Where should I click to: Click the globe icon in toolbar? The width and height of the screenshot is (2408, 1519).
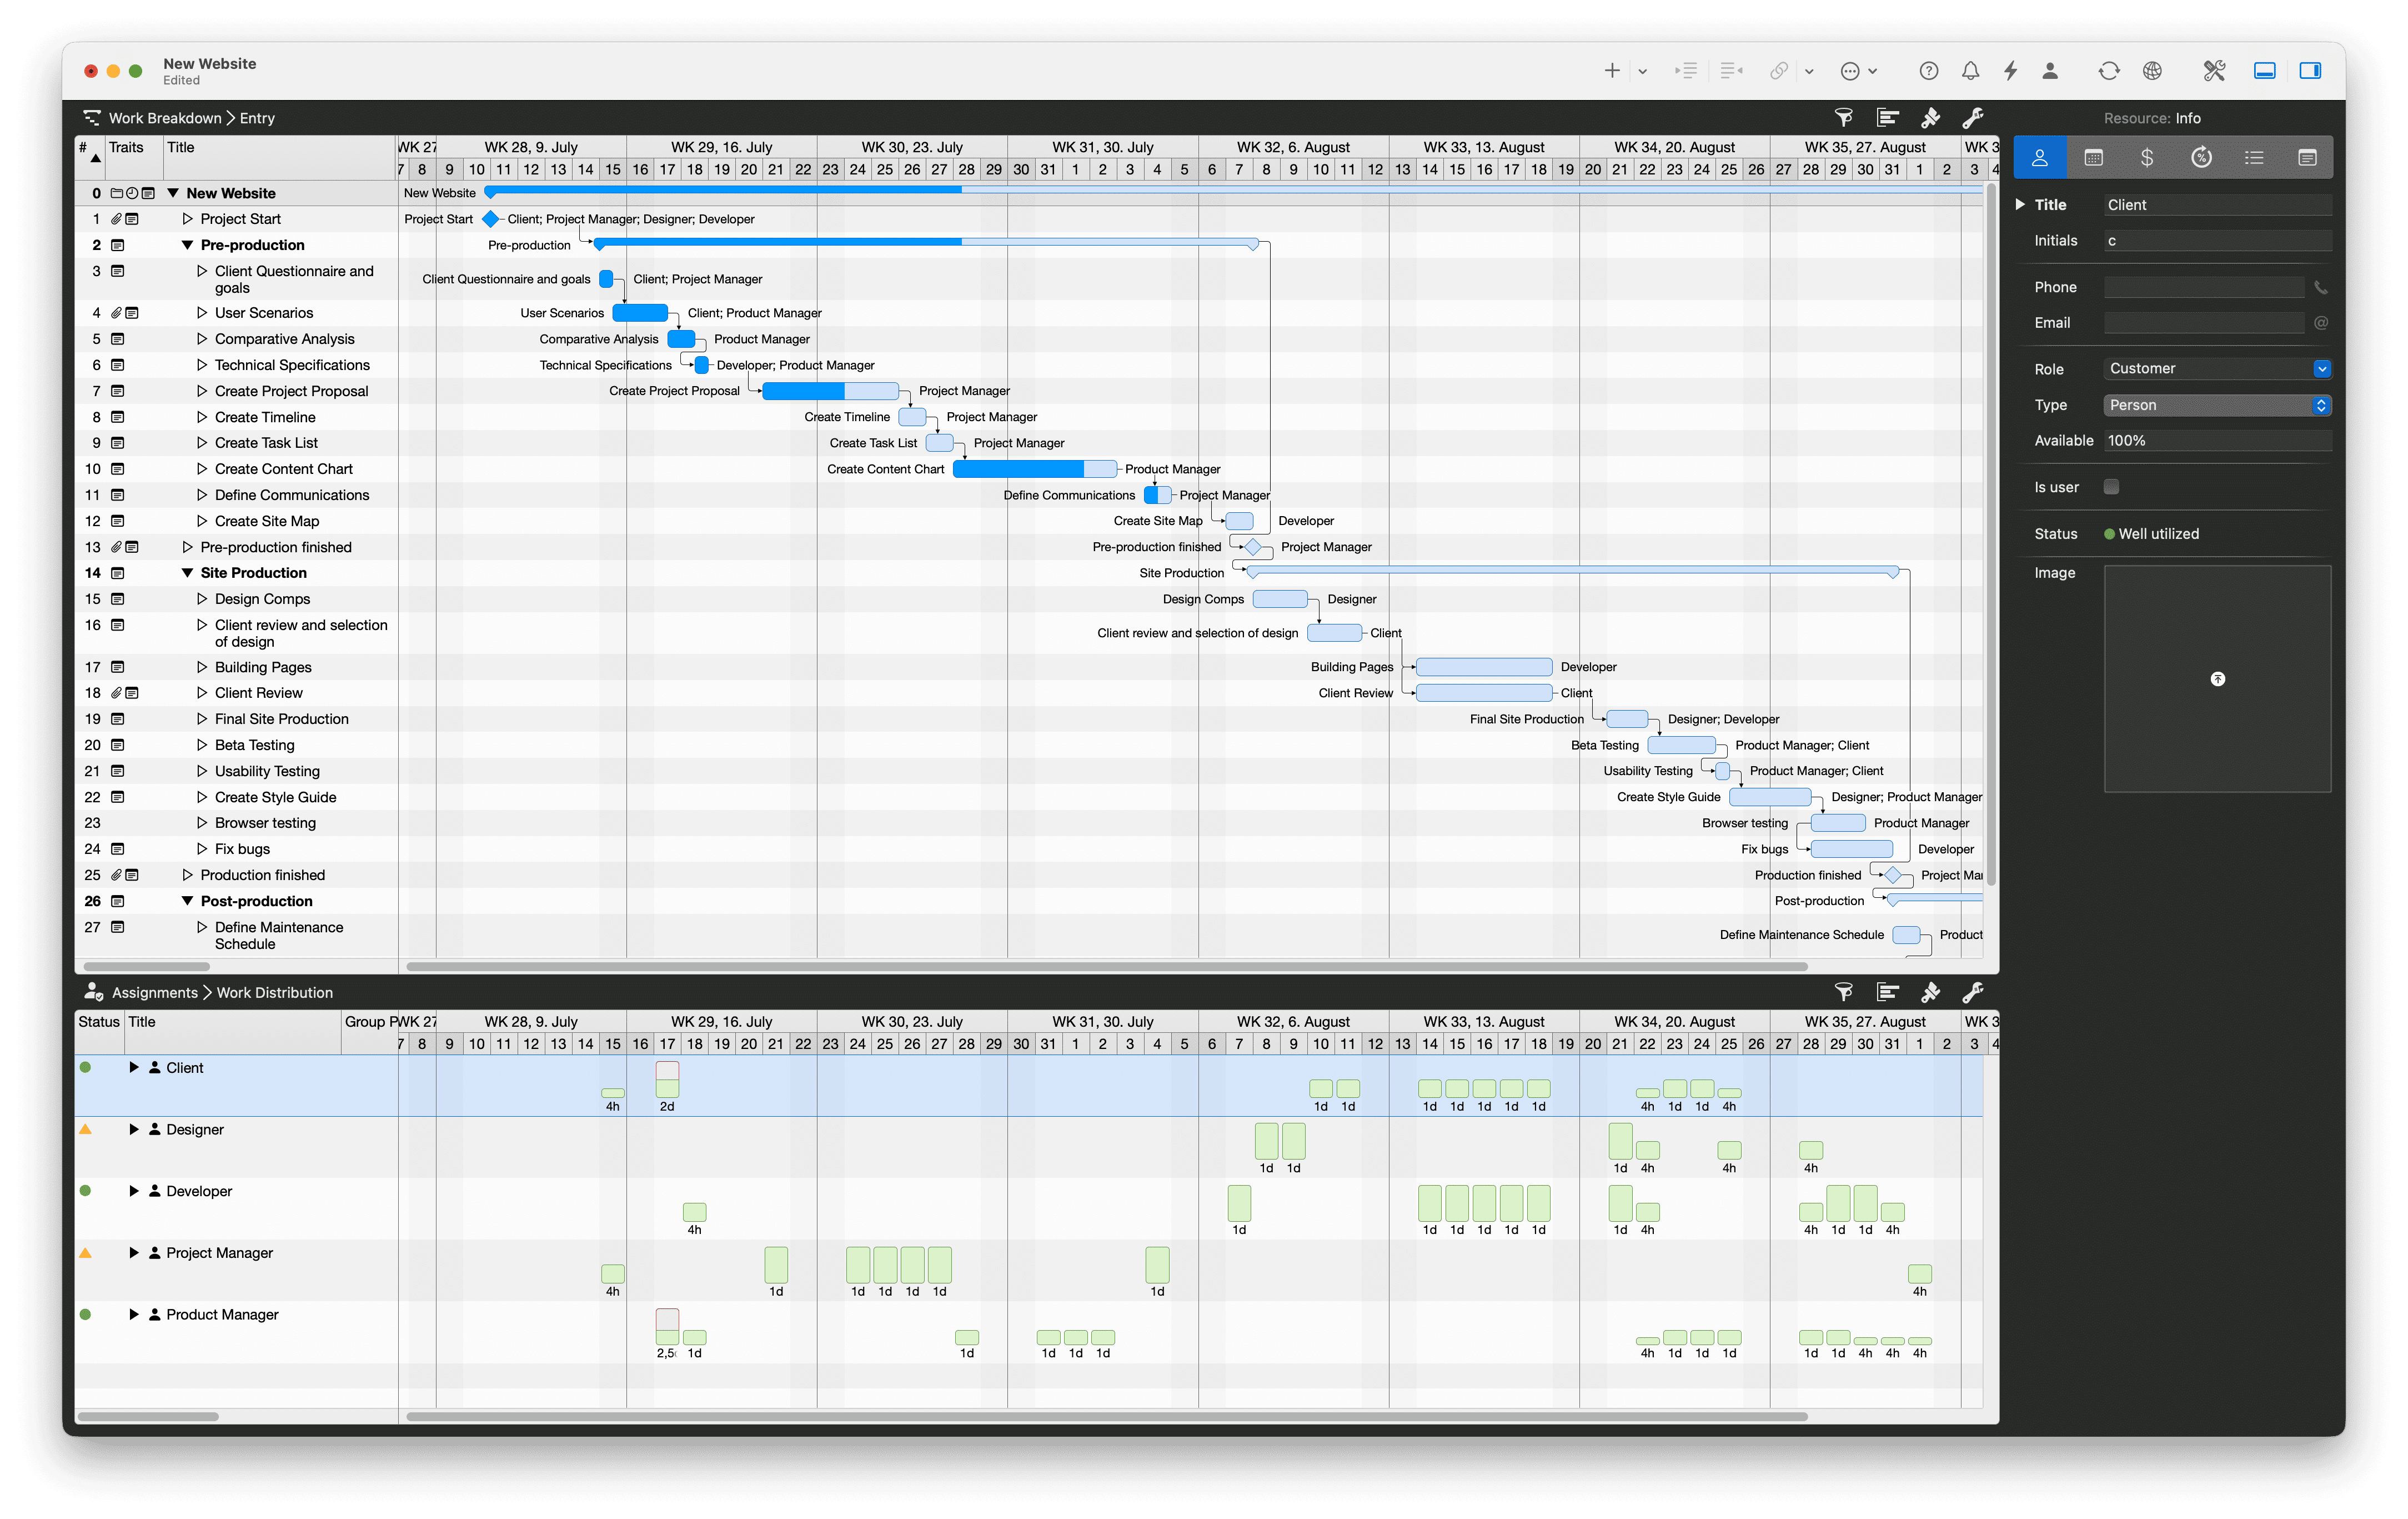(x=2152, y=71)
